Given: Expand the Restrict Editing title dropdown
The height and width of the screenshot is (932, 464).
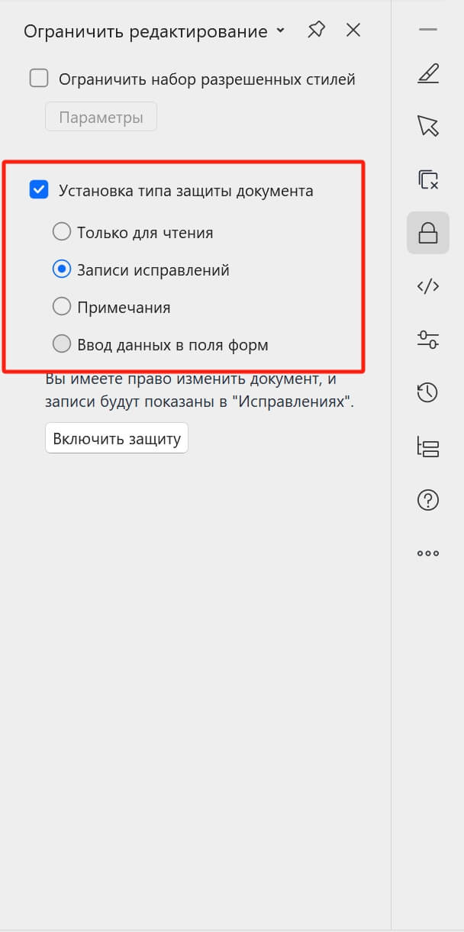Looking at the screenshot, I should pyautogui.click(x=281, y=31).
